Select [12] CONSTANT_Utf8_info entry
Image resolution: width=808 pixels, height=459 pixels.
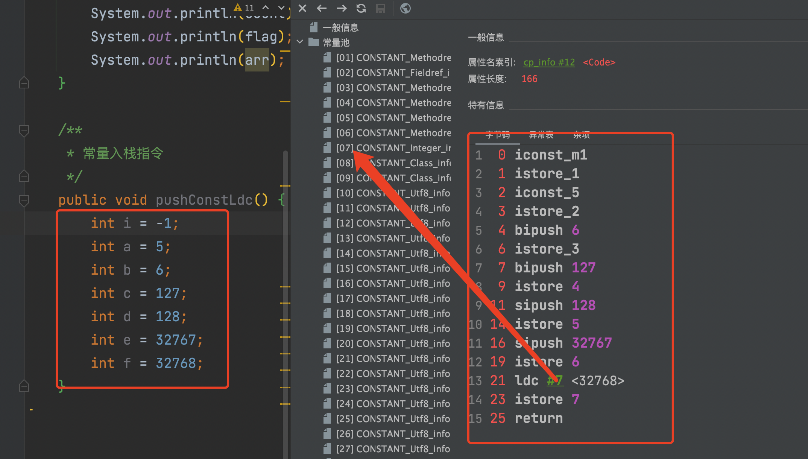coord(387,223)
